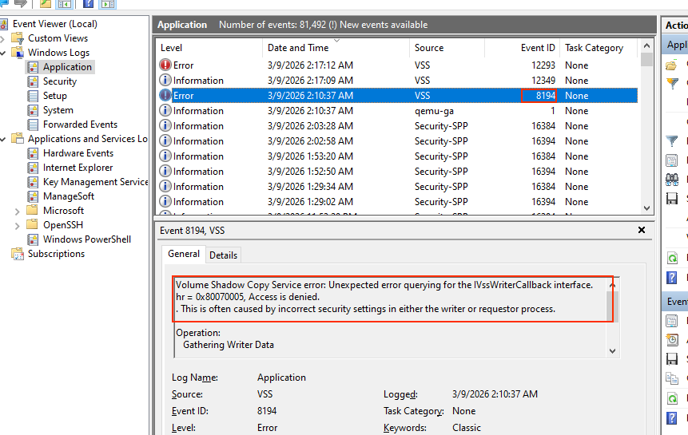Select the VSS event 12349 row

(397, 80)
